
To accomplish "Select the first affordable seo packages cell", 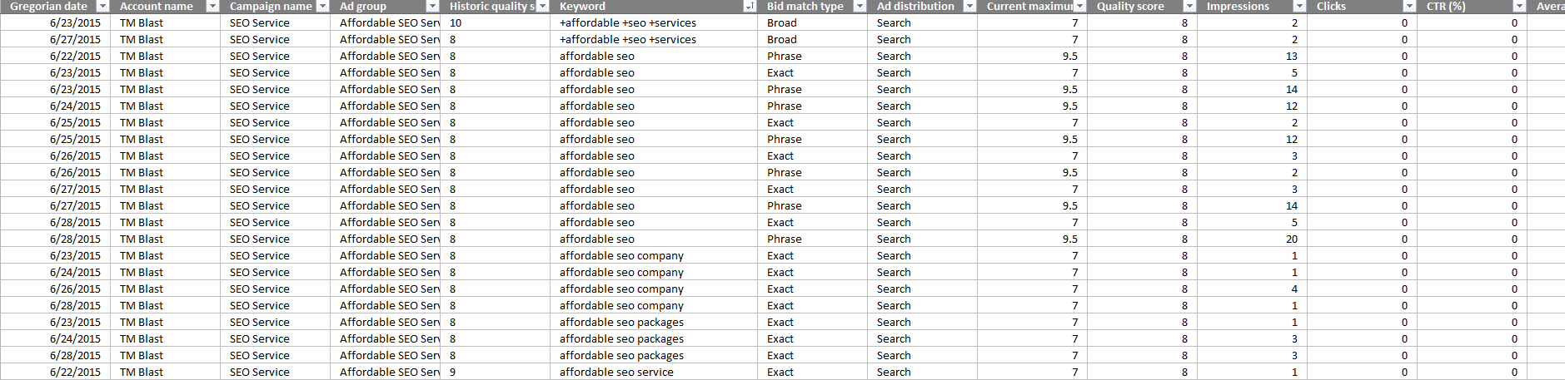I will (x=654, y=322).
